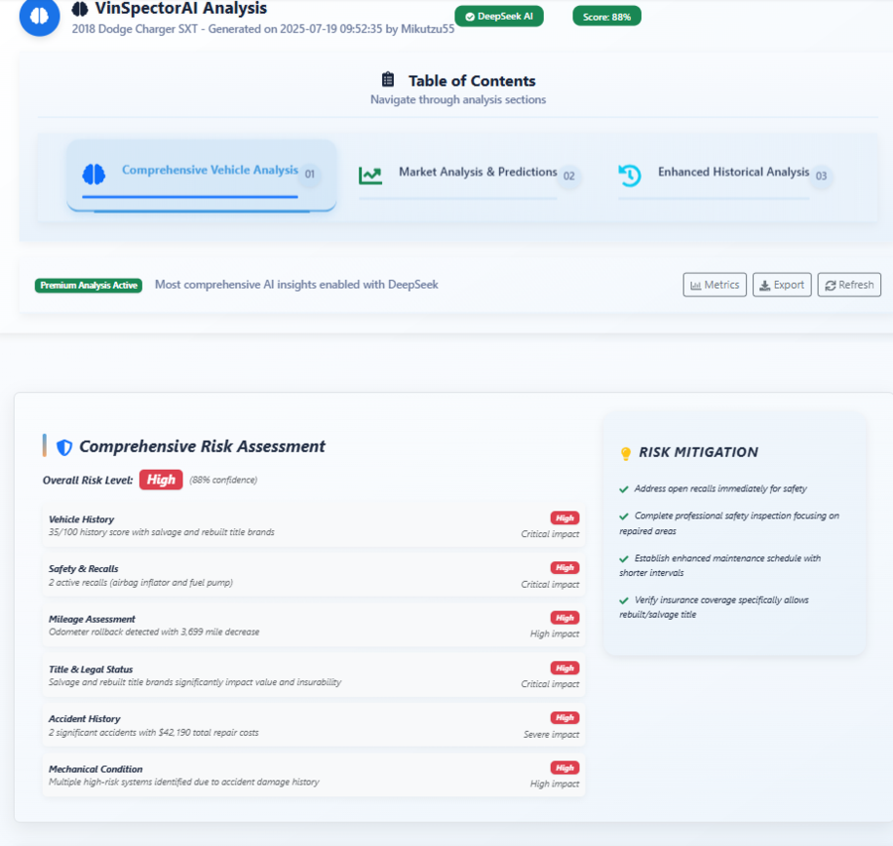Click the DeepSeek AI green badge

click(x=499, y=16)
